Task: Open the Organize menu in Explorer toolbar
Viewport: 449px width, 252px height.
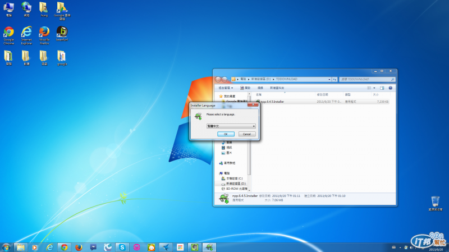Action: pos(226,88)
